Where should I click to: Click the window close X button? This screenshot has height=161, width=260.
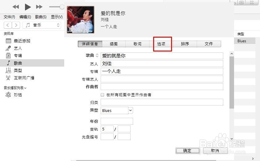click(x=252, y=2)
